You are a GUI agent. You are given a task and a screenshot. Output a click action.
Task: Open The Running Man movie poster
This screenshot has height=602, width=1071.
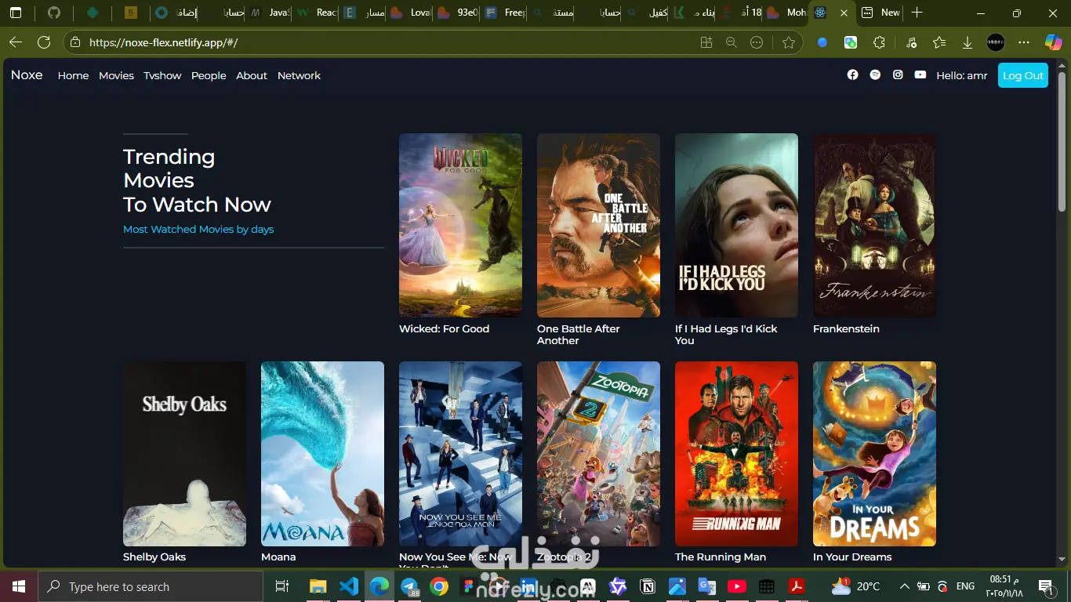coord(736,453)
